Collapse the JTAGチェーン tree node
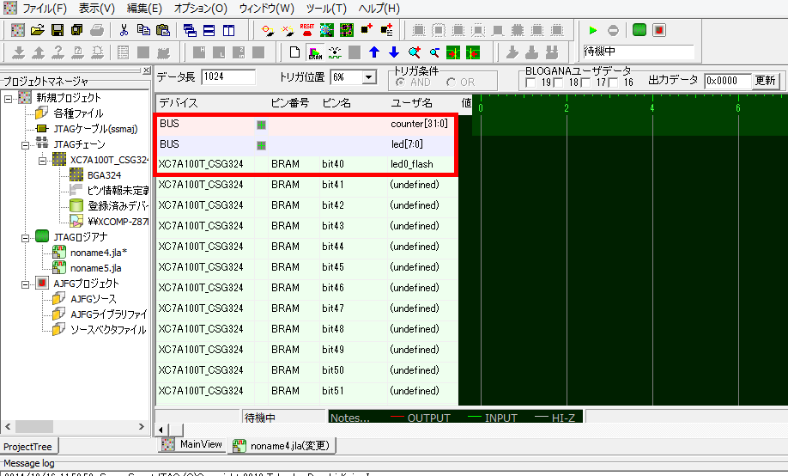This screenshot has width=788, height=476. pyautogui.click(x=23, y=144)
